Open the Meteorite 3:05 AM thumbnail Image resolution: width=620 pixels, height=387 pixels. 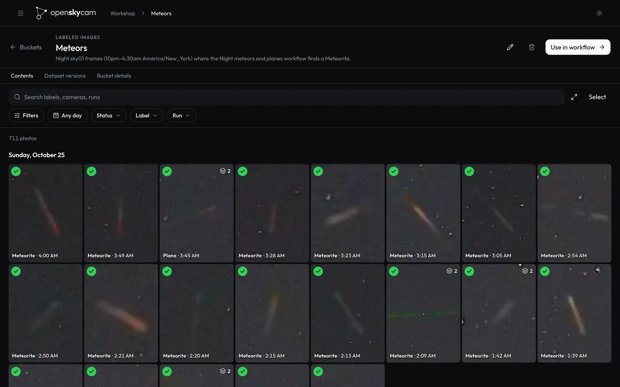(499, 213)
